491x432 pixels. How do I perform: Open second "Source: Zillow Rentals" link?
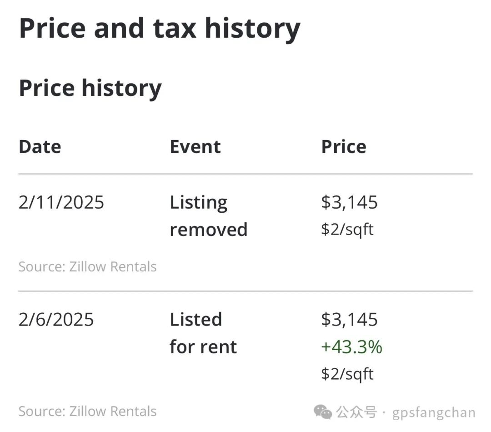click(87, 412)
